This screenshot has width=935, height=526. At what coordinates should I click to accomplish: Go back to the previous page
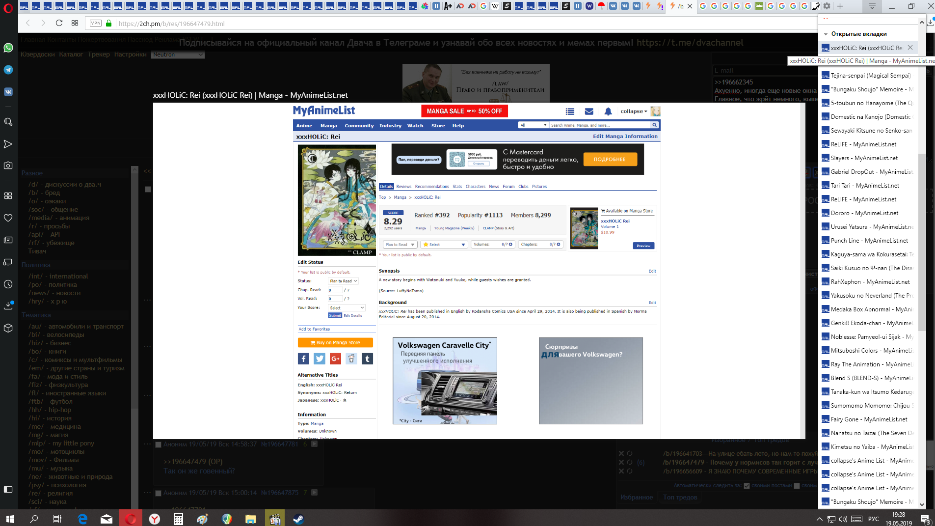point(28,23)
